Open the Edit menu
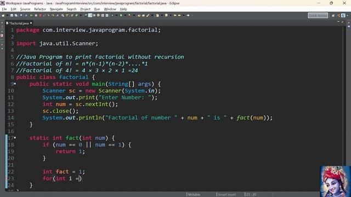Viewport: 351px width, 197px height. coord(13,9)
